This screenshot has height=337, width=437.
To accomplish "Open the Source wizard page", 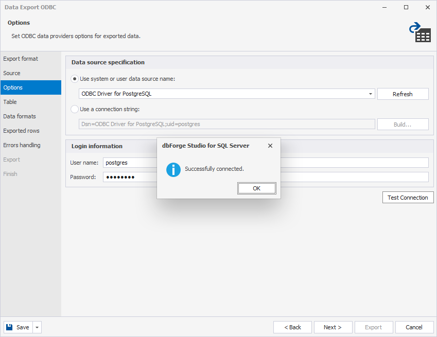I will [12, 73].
